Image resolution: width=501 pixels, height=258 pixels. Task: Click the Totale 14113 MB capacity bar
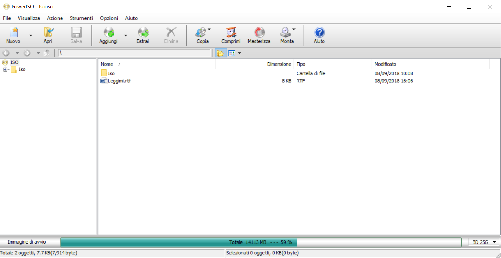click(x=261, y=242)
